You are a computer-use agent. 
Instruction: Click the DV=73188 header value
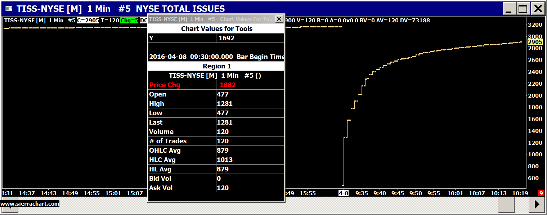415,21
